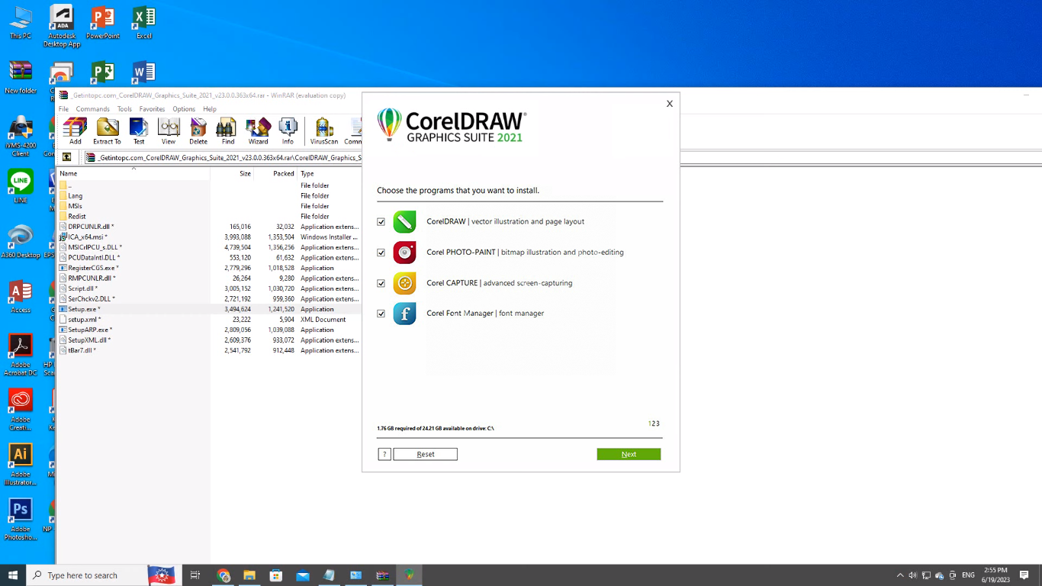Open the New folder WinRAR archive on desktop

click(21, 77)
